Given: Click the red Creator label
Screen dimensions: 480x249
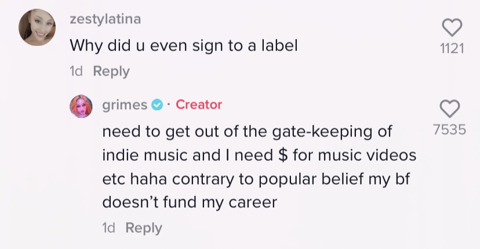Looking at the screenshot, I should [x=199, y=105].
